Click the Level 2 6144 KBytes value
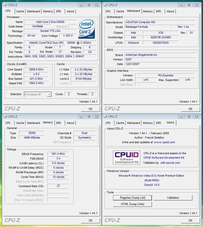The height and width of the screenshot is (227, 203). point(84,79)
